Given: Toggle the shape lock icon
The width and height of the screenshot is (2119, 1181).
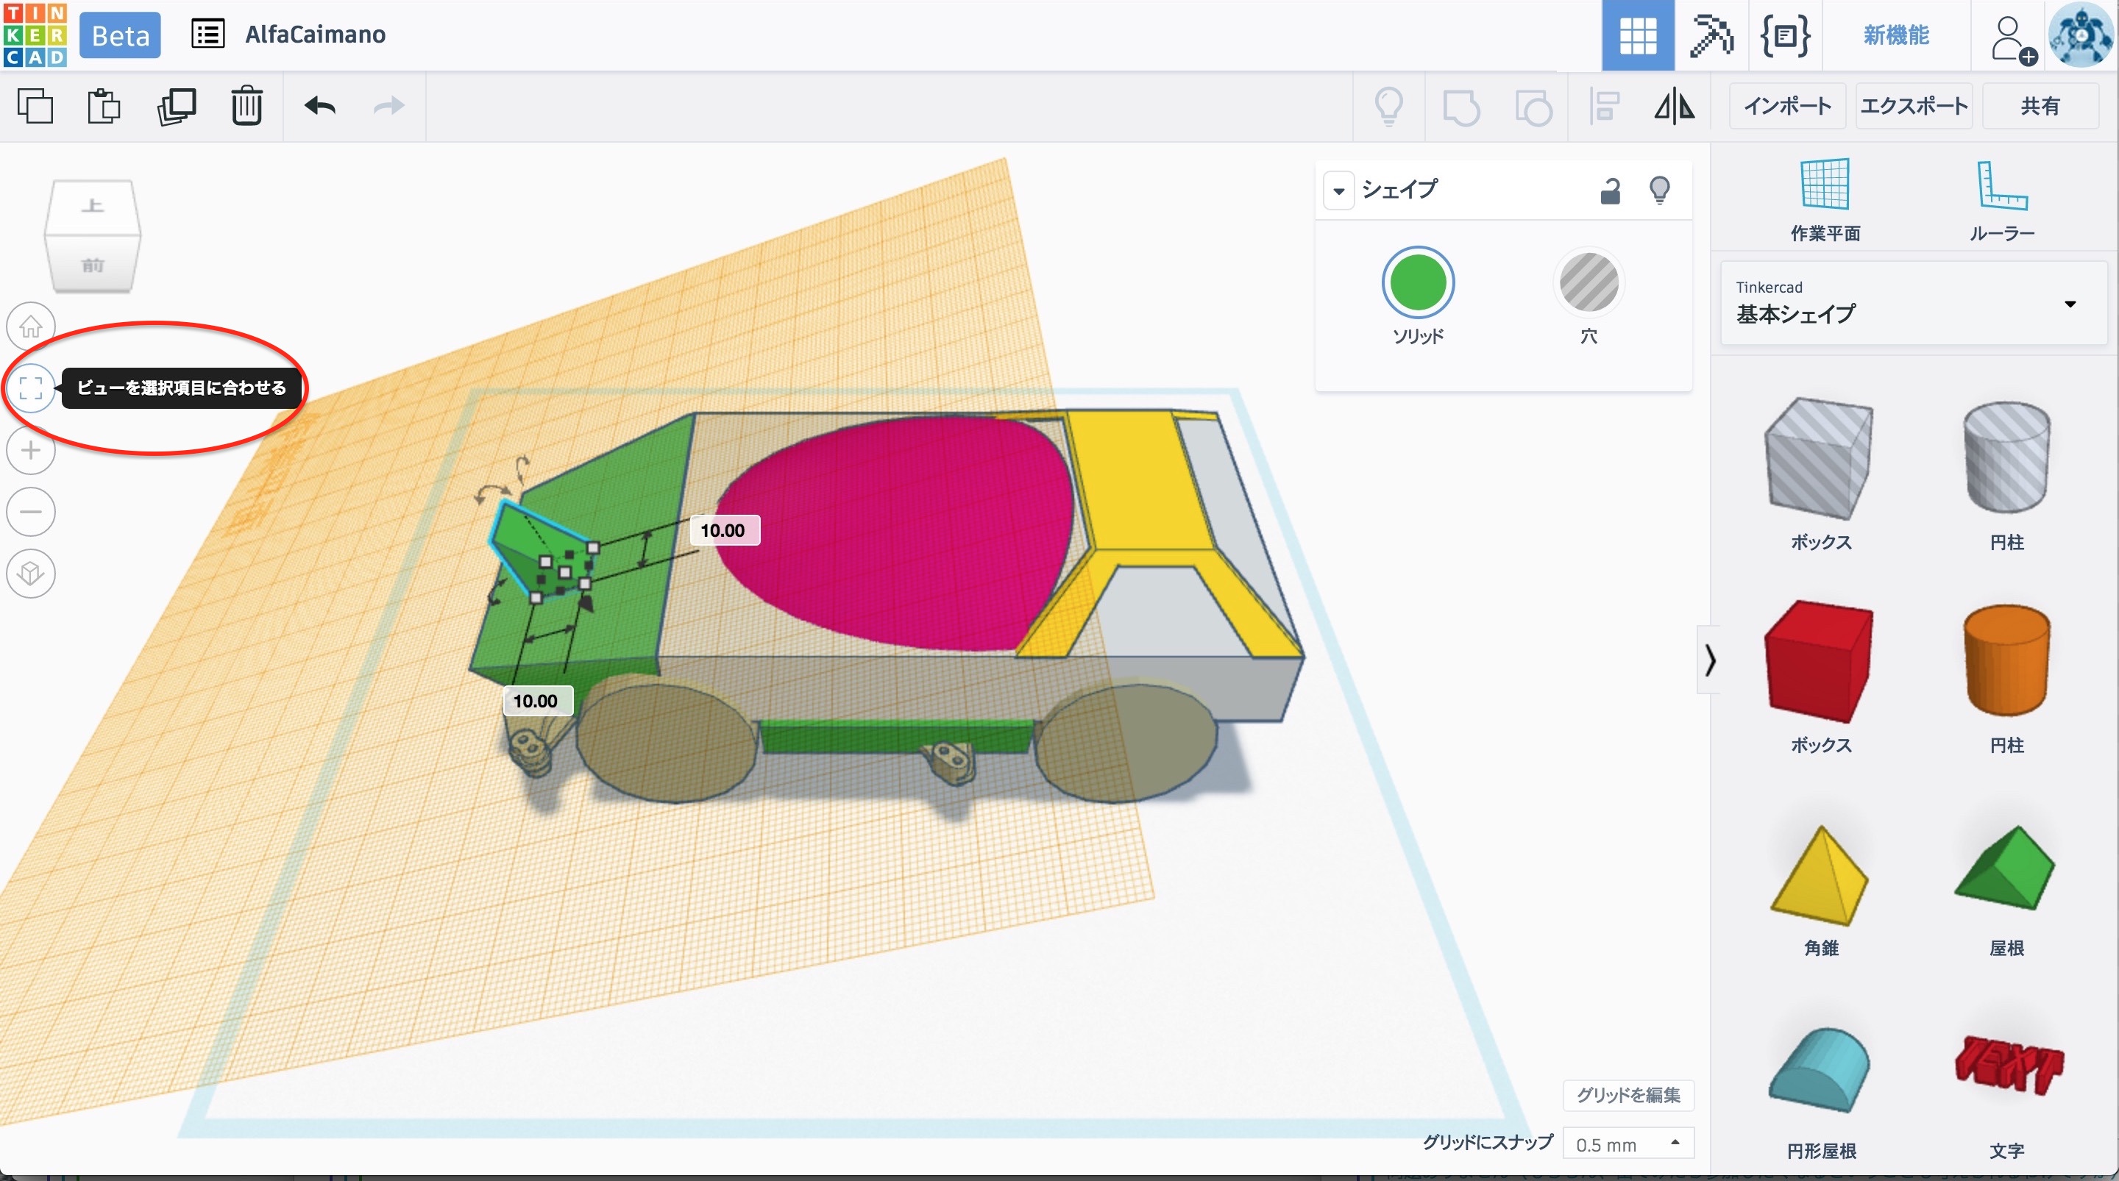Looking at the screenshot, I should pos(1610,190).
